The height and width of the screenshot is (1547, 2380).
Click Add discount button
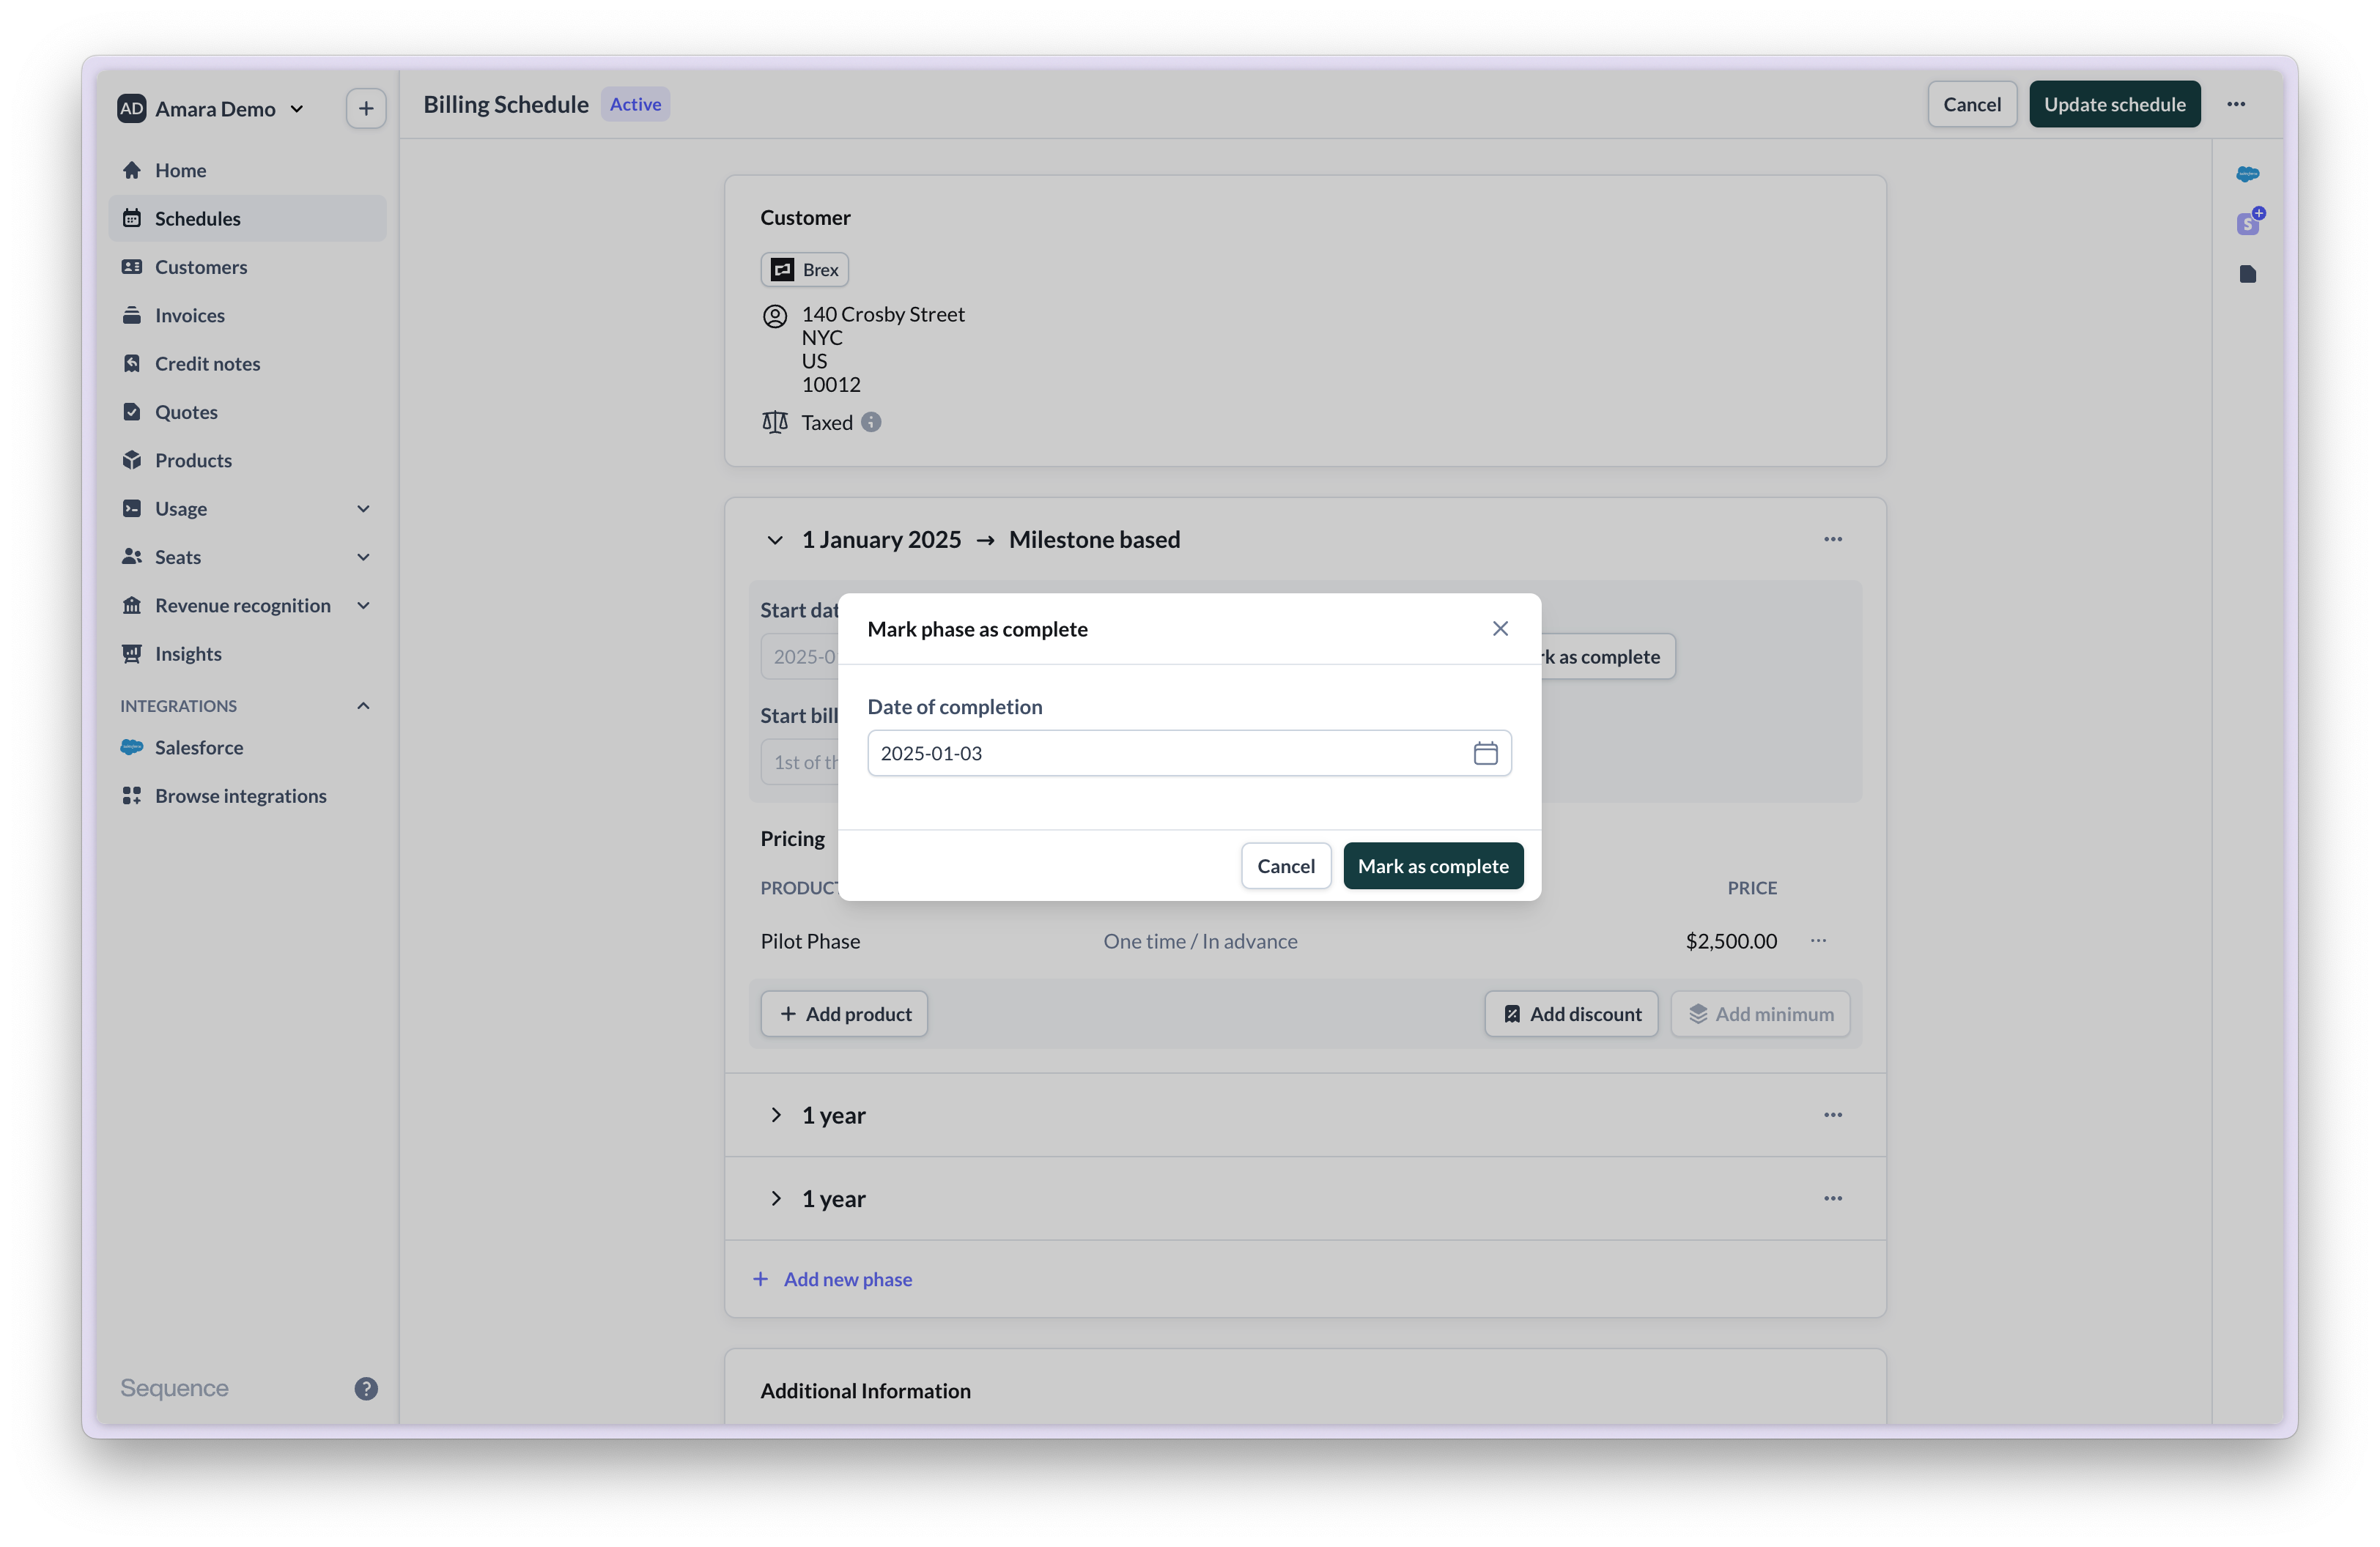[x=1571, y=1014]
